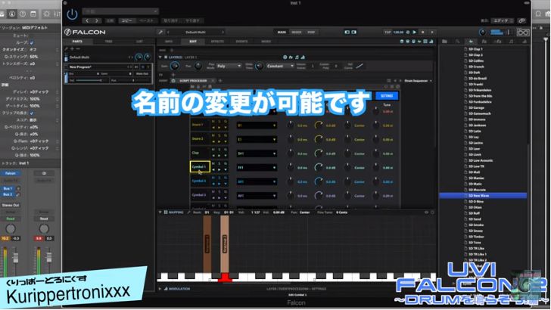551x310 pixels.
Task: Collapse the Layer(s) section triangle
Action: click(x=160, y=57)
